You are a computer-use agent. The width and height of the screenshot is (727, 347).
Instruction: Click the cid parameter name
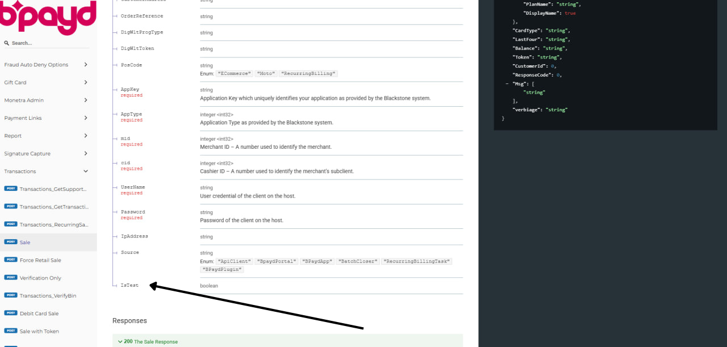126,163
